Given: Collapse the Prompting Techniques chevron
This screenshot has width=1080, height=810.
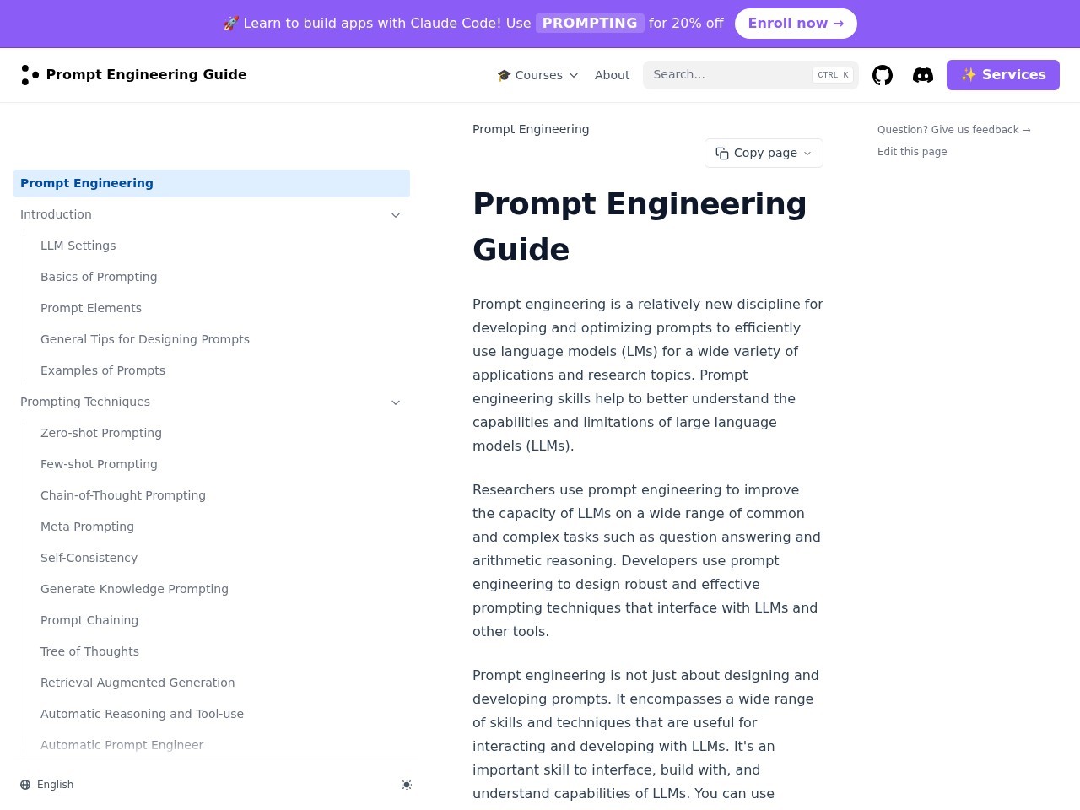Looking at the screenshot, I should pyautogui.click(x=396, y=402).
